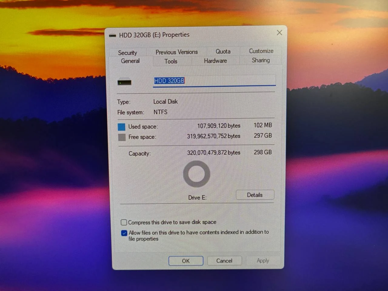
Task: Switch to the Hardware tab
Action: tap(216, 61)
